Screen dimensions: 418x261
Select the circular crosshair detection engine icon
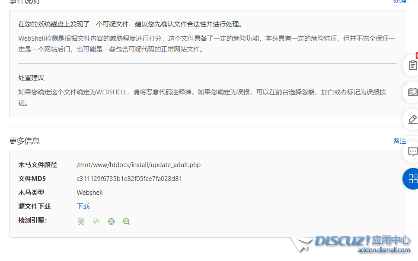point(111,221)
